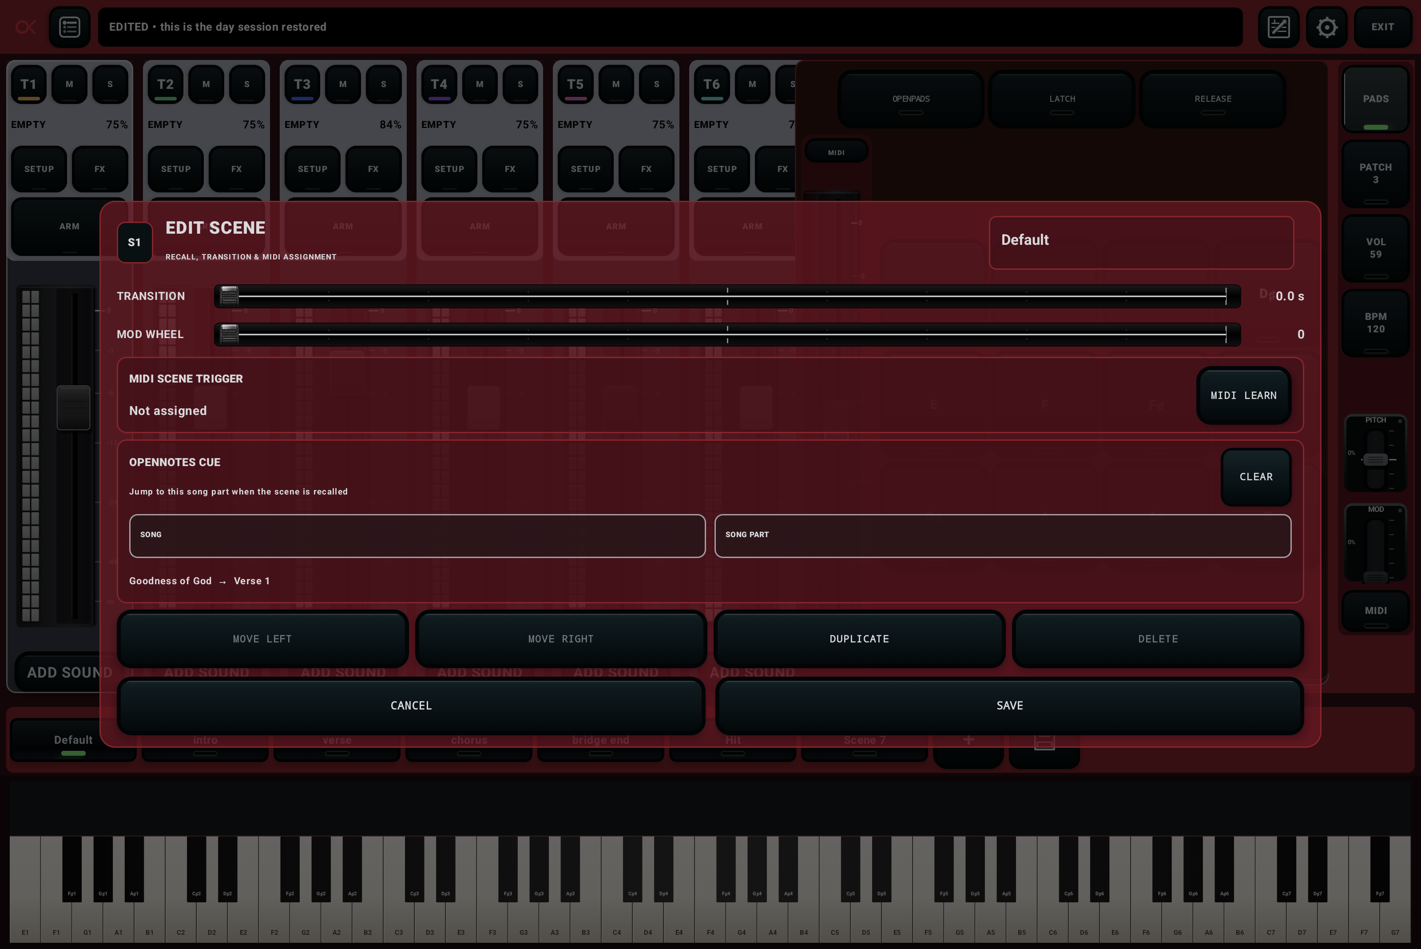1421x949 pixels.
Task: Adjust track T1 volume fader
Action: 73,407
